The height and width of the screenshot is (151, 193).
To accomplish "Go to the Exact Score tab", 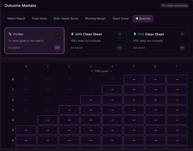I will pos(121,18).
